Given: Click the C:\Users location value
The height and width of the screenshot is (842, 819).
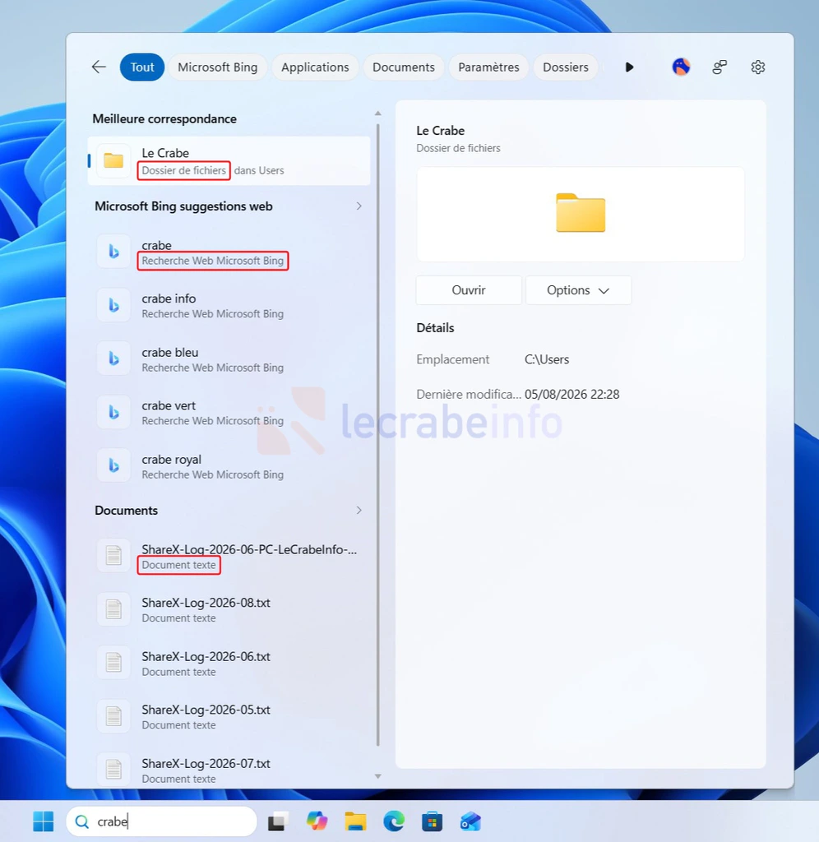Looking at the screenshot, I should pyautogui.click(x=547, y=359).
